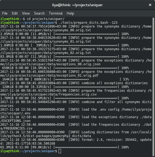Click the window title ilya@think: ~/projects/uniquer
155x157 pixels.
[77, 5]
